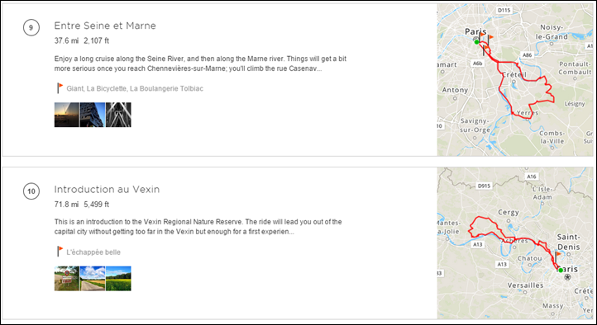Click the flag icon beside Giant, La Bicyclette
The height and width of the screenshot is (325, 597).
pos(60,88)
